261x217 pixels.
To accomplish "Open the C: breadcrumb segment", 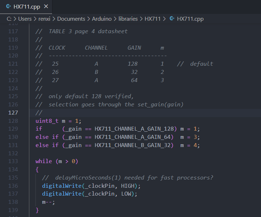I will (x=9, y=19).
